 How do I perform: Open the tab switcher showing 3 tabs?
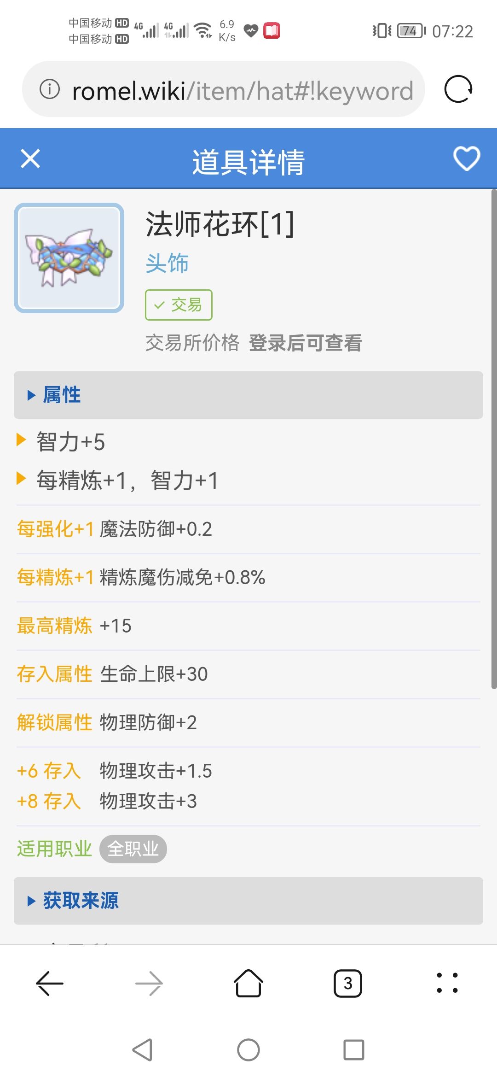coord(348,984)
